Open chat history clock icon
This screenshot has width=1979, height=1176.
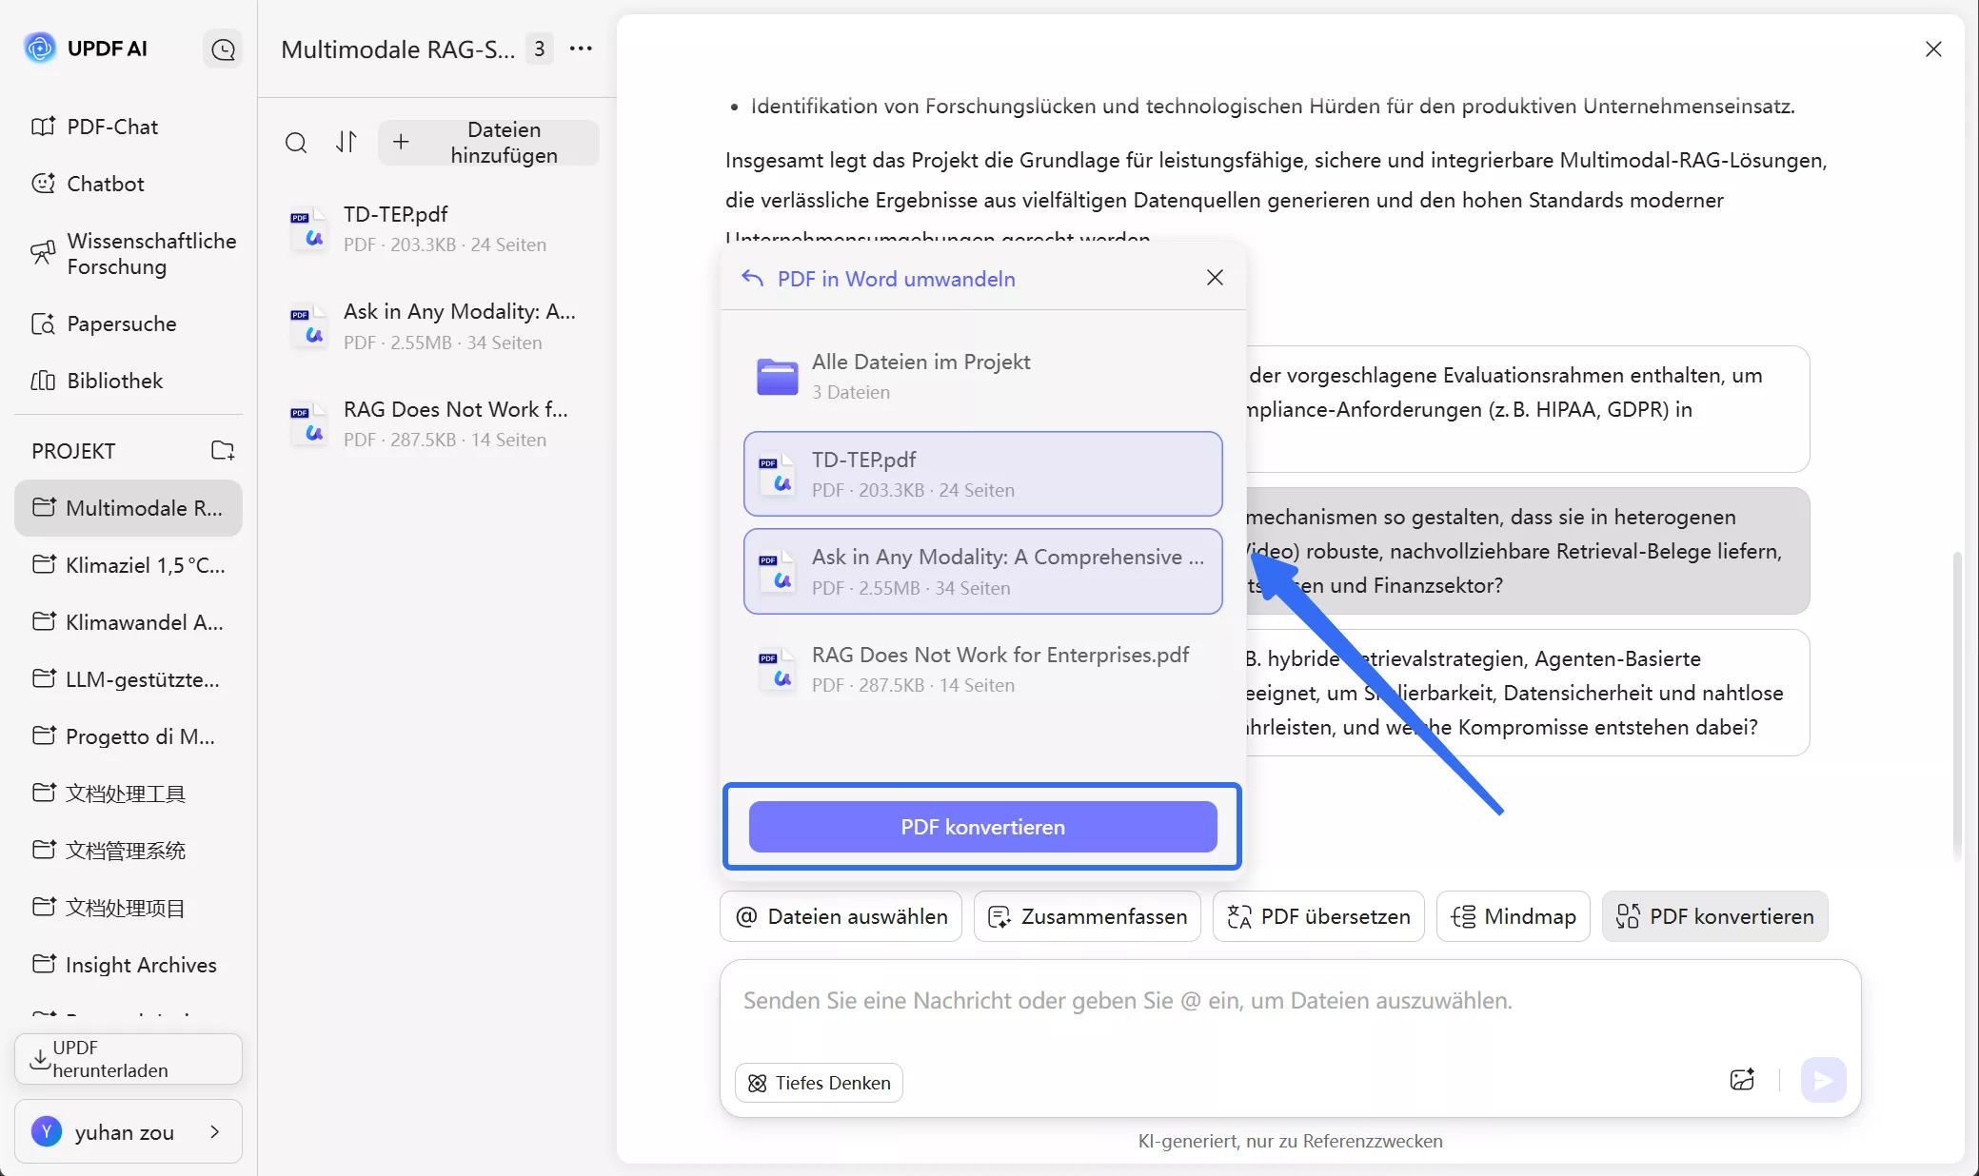(x=223, y=49)
